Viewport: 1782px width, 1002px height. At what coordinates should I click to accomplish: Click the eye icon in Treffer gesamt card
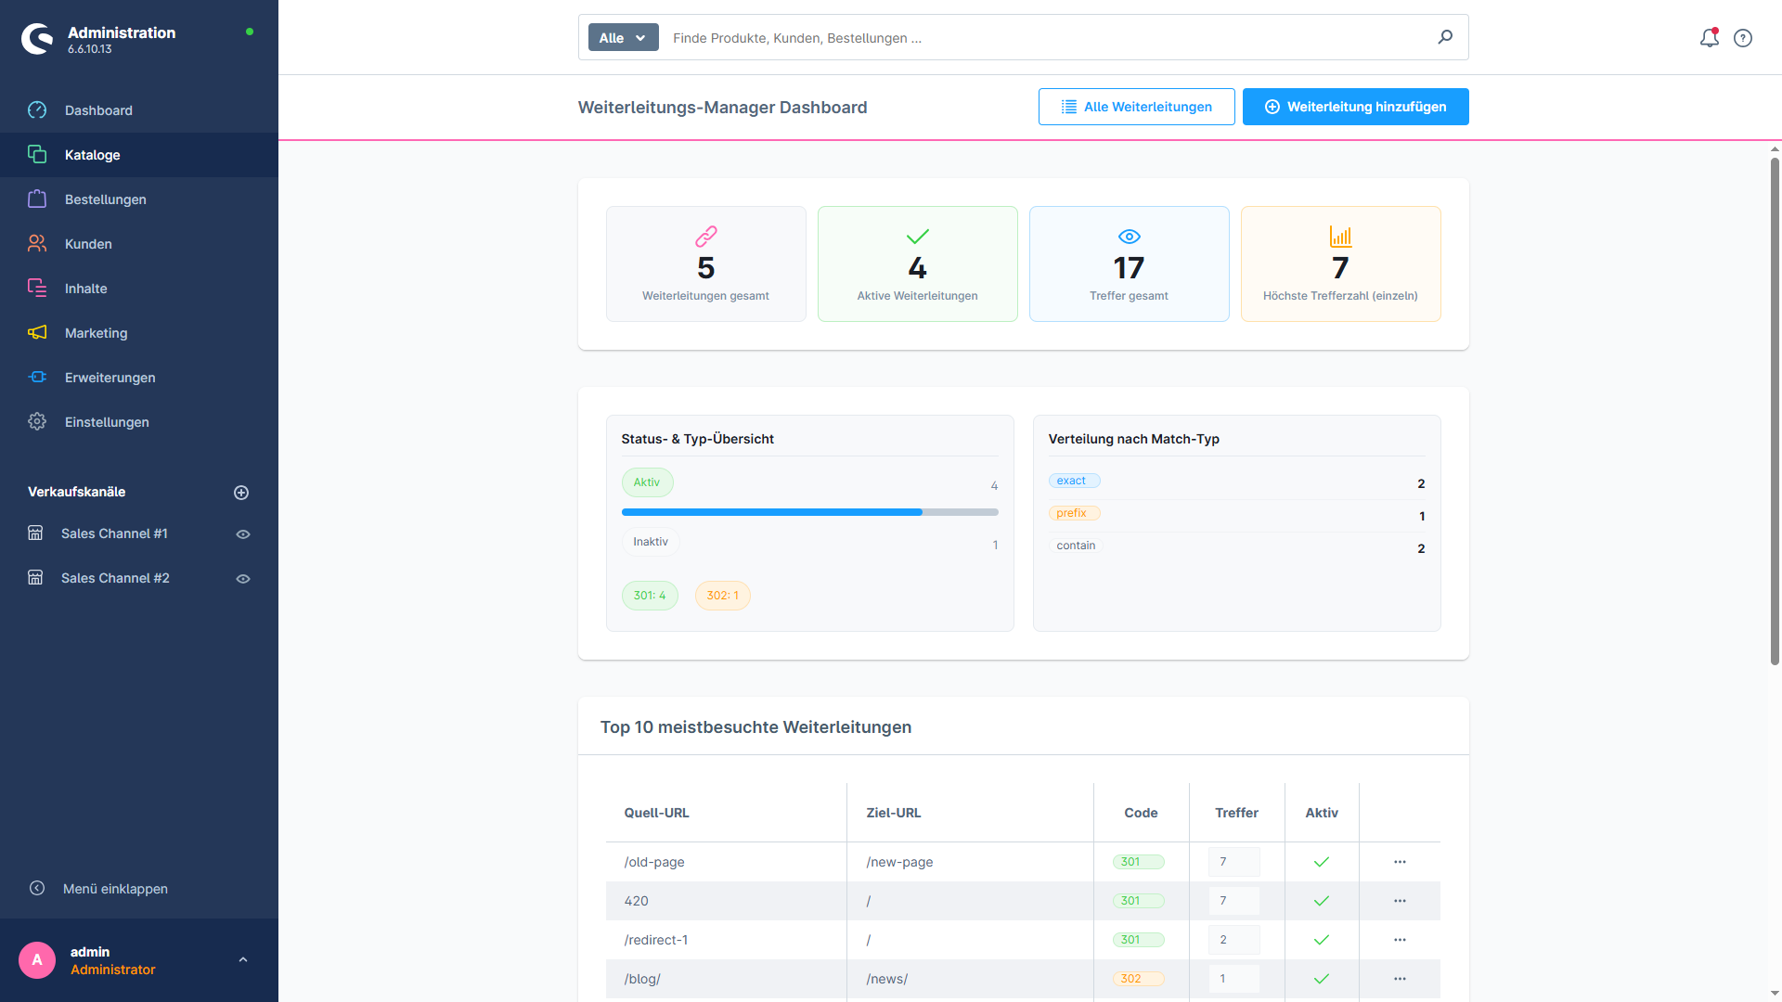[x=1130, y=237]
